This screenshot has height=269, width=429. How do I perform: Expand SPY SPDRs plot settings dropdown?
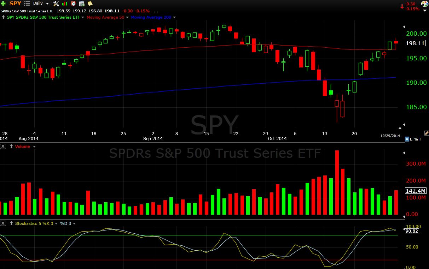pos(83,17)
